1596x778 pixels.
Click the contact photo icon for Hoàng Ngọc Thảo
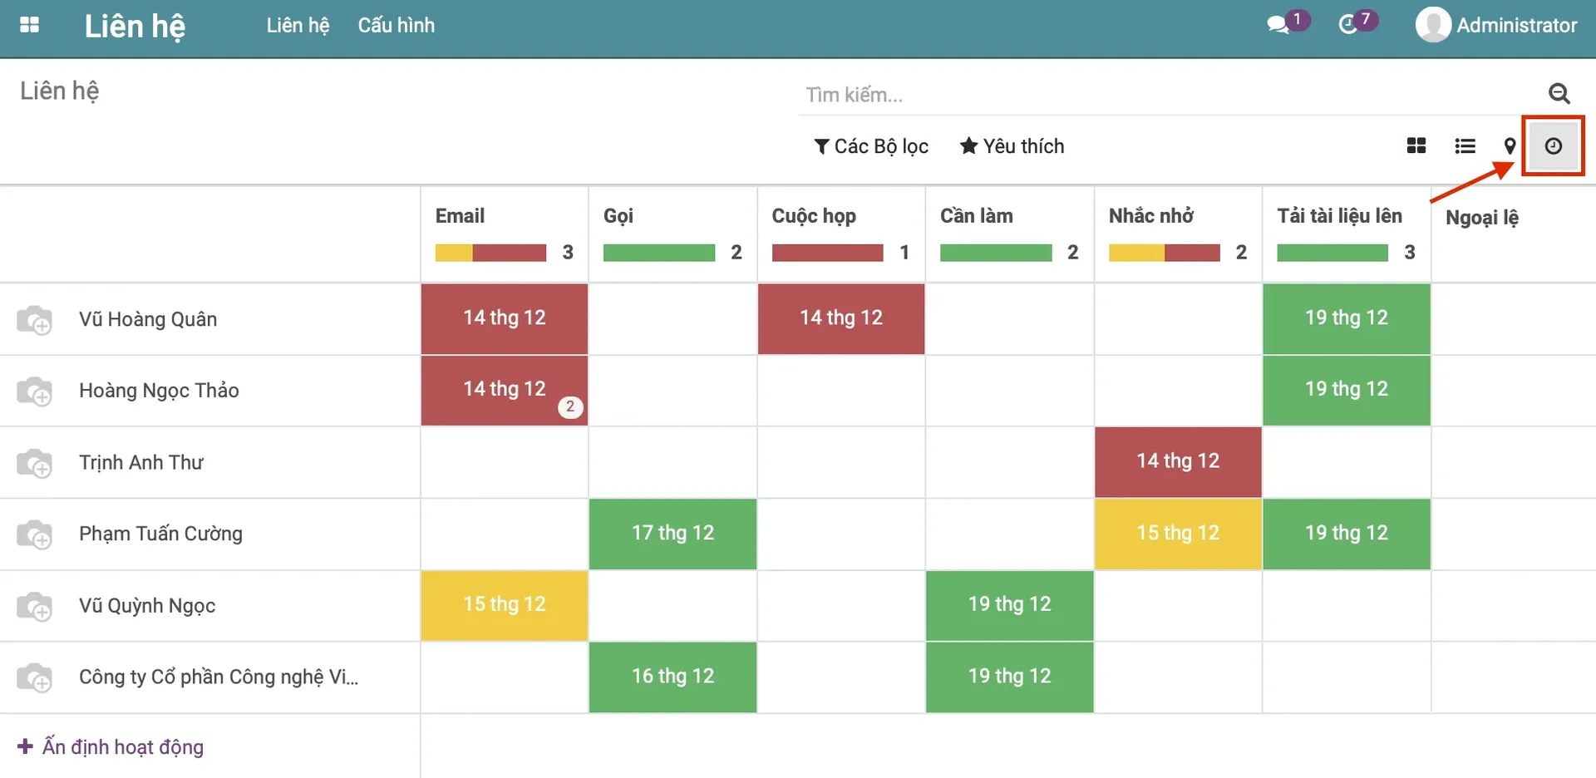coord(35,391)
